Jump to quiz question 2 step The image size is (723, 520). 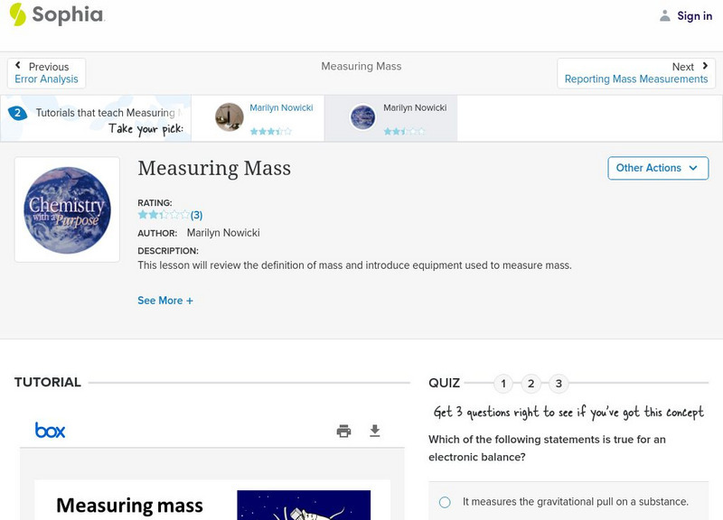[531, 384]
